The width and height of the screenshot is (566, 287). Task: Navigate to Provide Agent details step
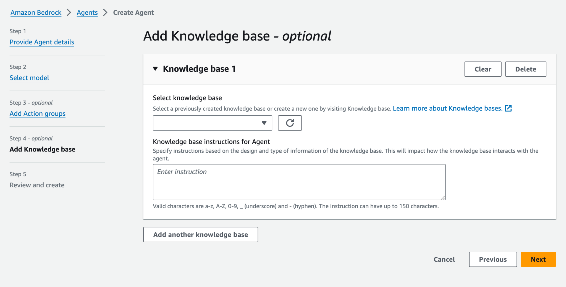[42, 42]
